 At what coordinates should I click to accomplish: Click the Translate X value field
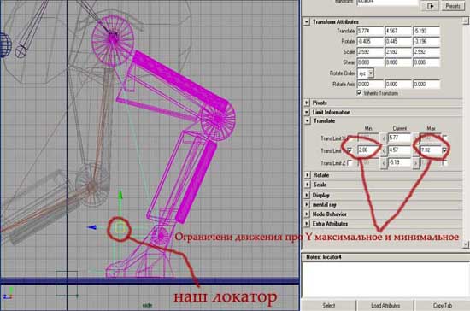370,31
